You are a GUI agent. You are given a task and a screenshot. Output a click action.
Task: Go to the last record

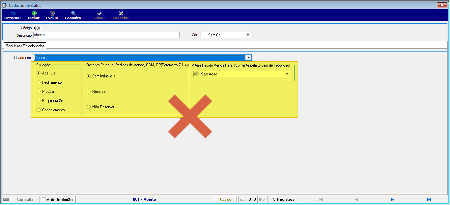(429, 199)
